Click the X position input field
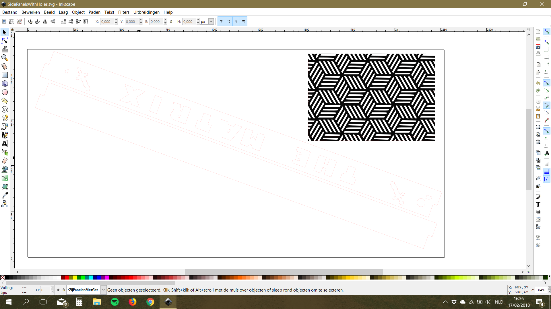The height and width of the screenshot is (309, 551). click(107, 21)
